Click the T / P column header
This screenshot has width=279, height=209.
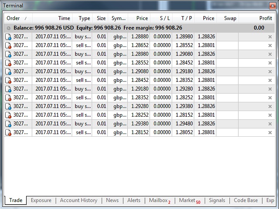[x=187, y=18]
